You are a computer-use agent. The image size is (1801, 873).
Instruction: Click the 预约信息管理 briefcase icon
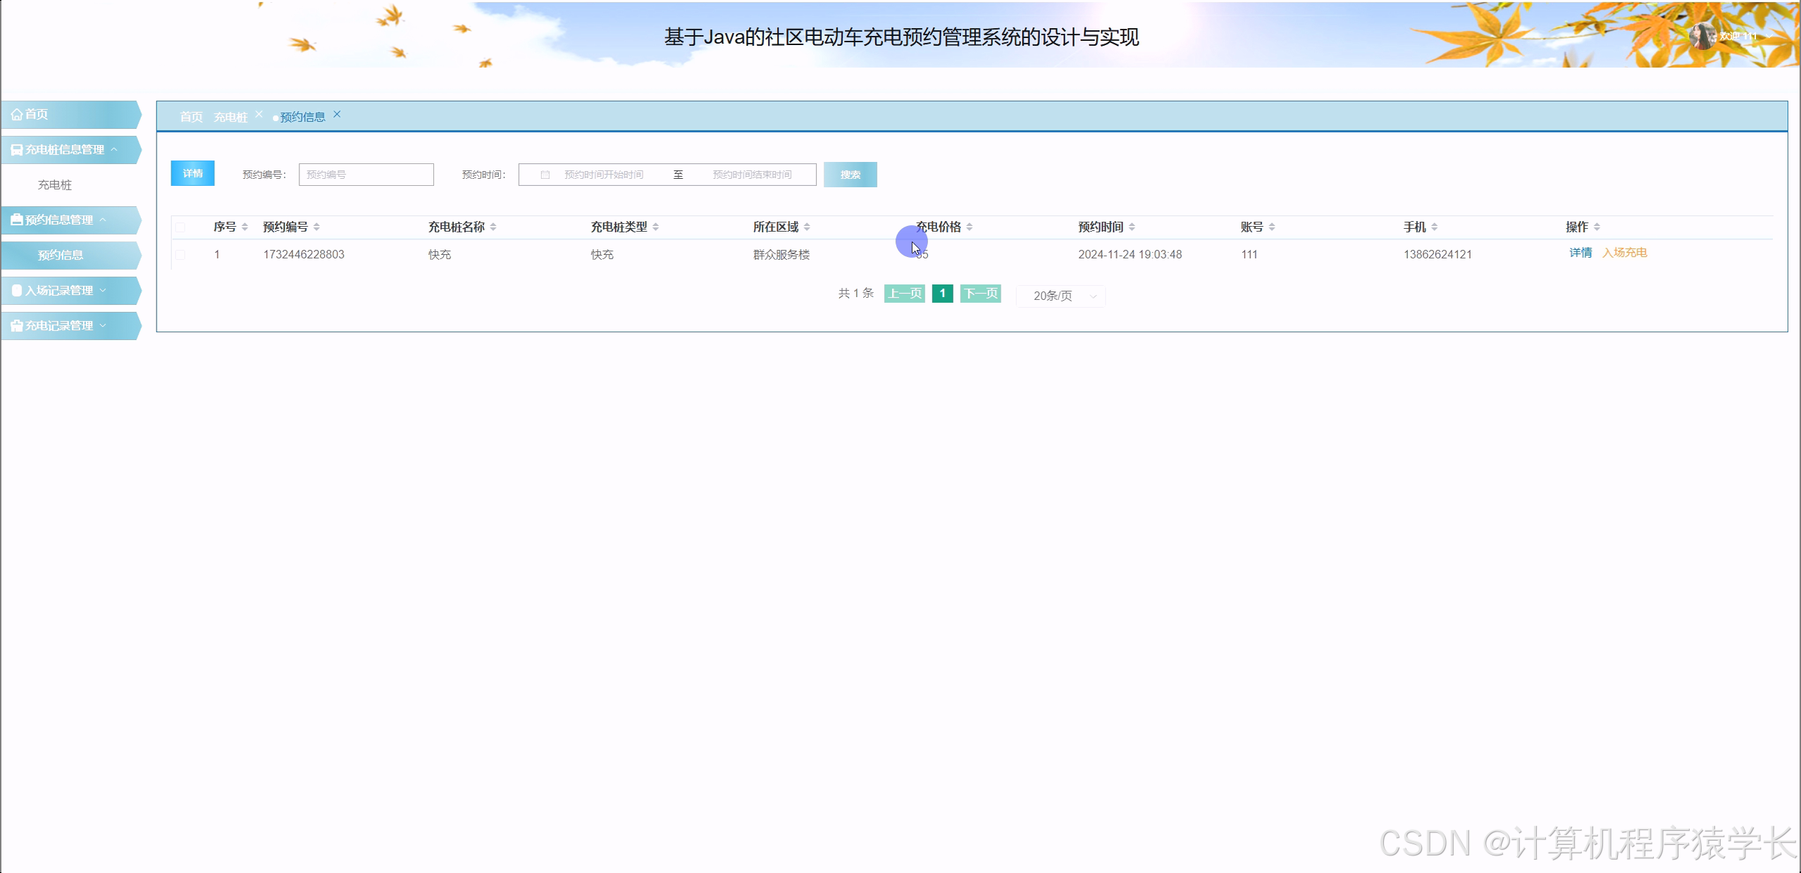click(16, 220)
